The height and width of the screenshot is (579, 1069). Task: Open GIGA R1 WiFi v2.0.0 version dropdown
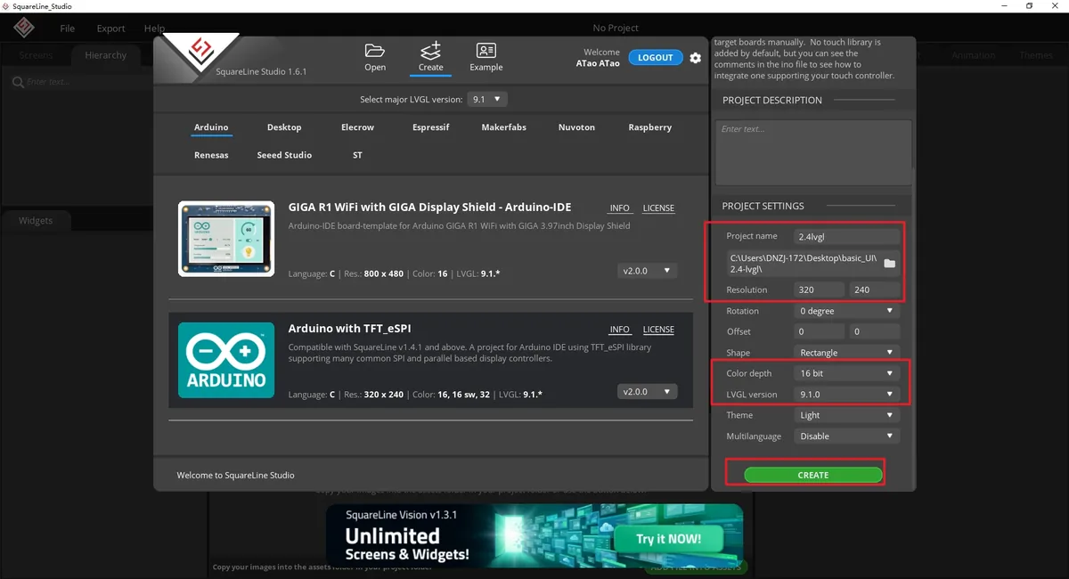[648, 271]
